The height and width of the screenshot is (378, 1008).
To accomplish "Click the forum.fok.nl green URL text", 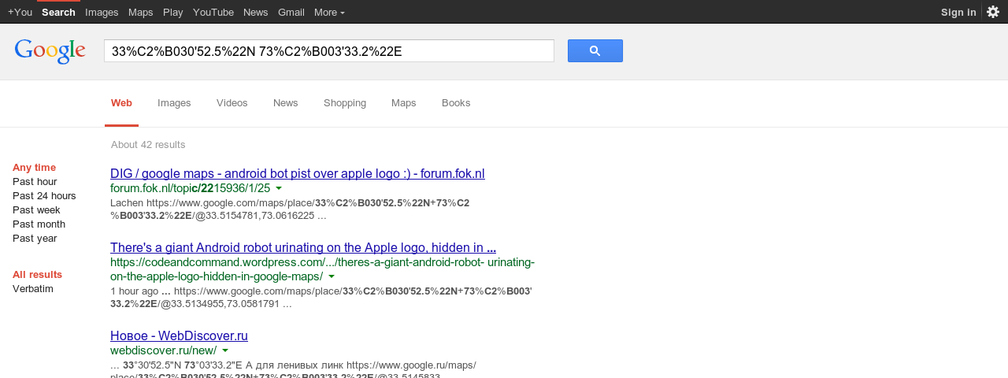I will point(190,189).
